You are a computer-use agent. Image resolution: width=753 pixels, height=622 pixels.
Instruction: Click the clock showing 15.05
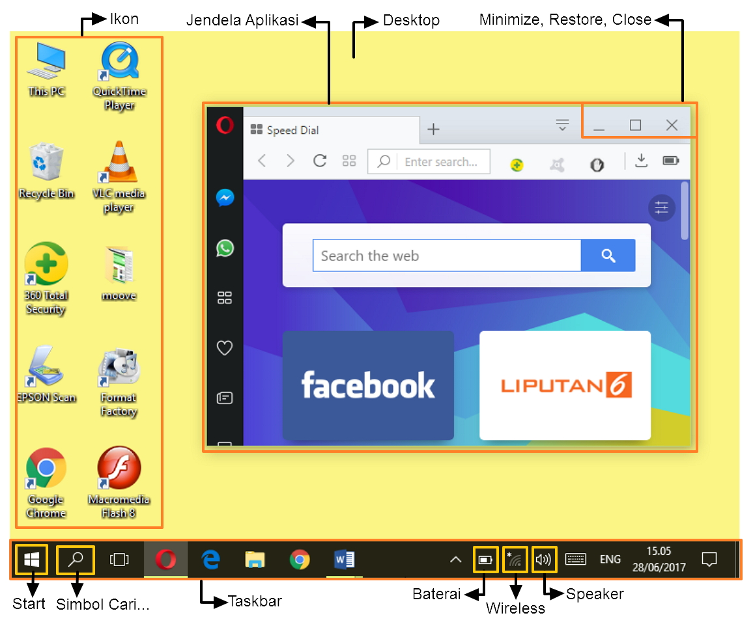(x=659, y=559)
